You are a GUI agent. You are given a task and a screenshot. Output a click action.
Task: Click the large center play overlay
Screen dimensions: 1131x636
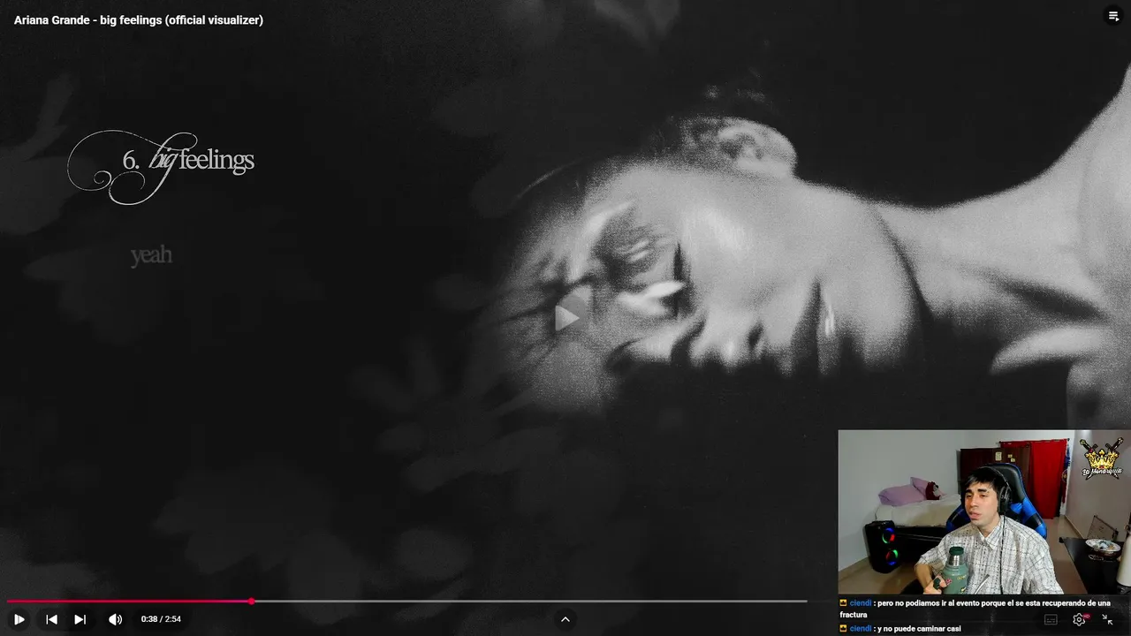(x=566, y=318)
